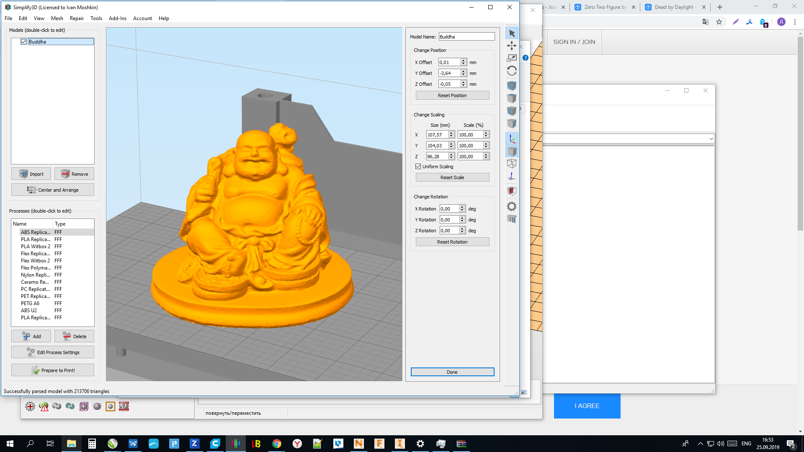Open the gear machine control panel
The height and width of the screenshot is (452, 804).
(x=512, y=206)
